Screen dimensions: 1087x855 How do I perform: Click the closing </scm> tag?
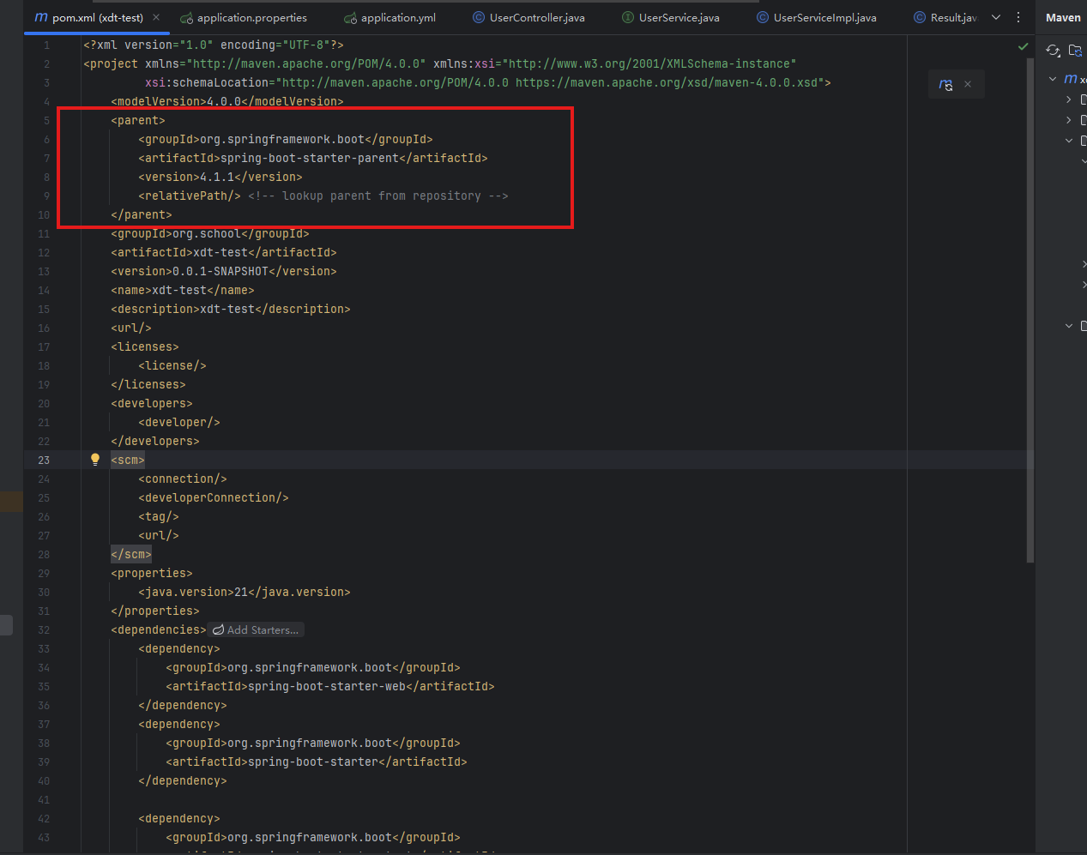[131, 554]
